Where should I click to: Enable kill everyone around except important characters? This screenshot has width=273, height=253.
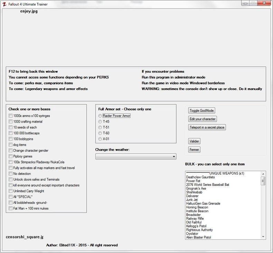tap(11, 185)
